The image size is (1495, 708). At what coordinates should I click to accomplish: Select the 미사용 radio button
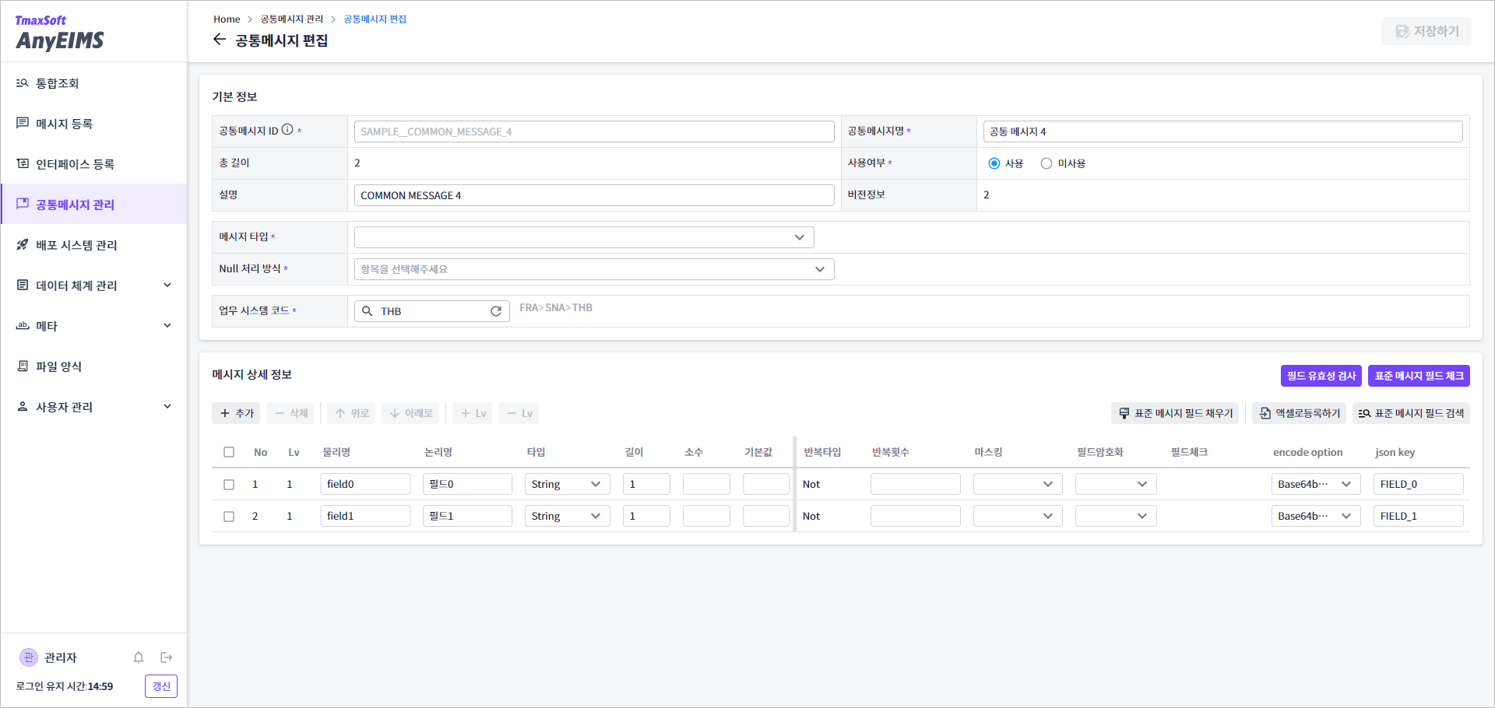1046,163
